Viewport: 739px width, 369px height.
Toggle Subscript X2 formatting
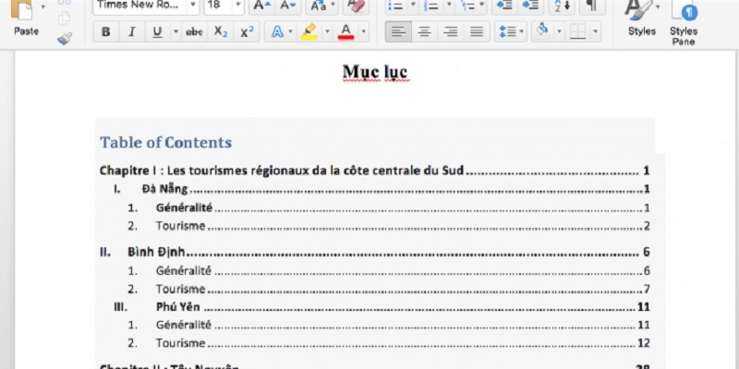(x=221, y=32)
